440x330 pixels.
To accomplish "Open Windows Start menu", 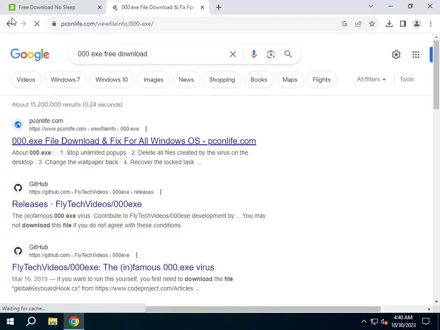I will (x=10, y=321).
